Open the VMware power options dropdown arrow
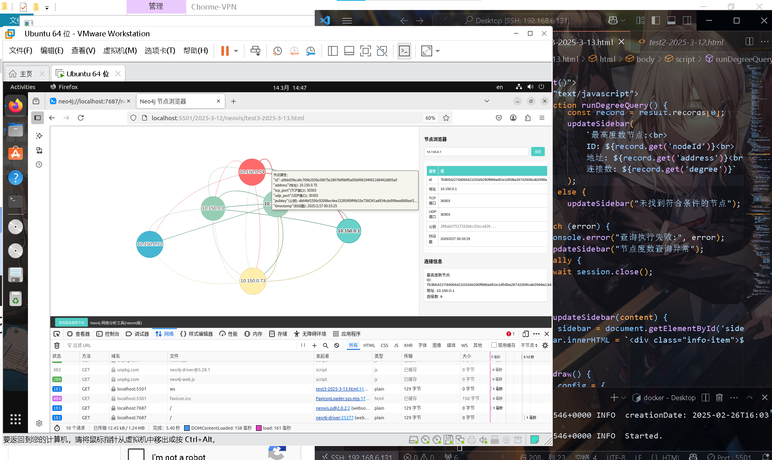This screenshot has width=772, height=460. coord(236,51)
